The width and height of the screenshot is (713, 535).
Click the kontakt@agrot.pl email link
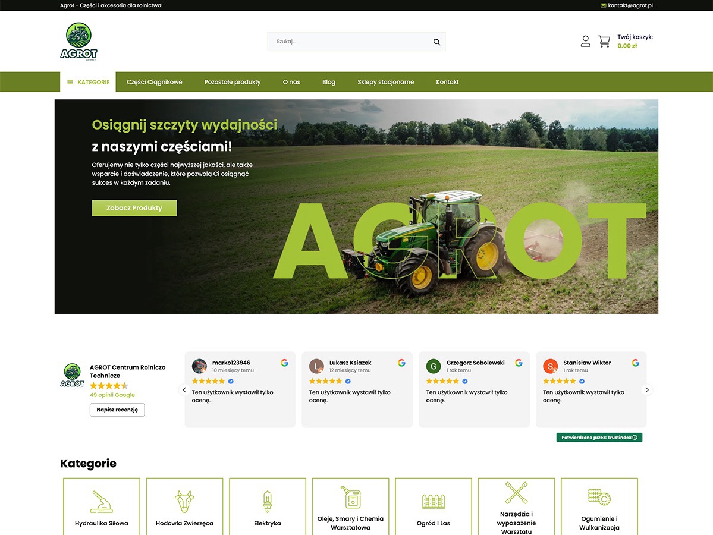click(630, 5)
